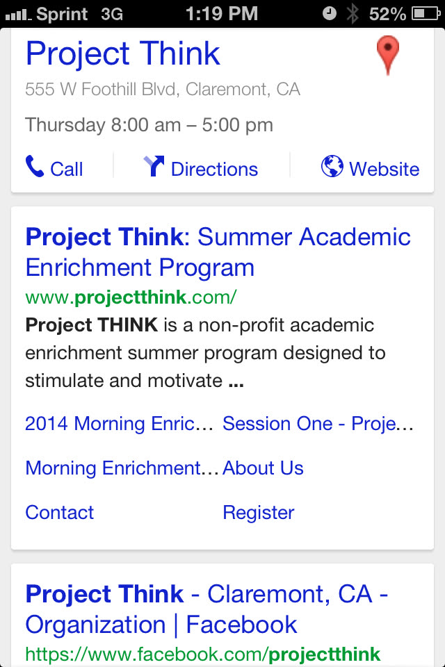Screen dimensions: 445x667
Task: Open Project Think Summer Academic Enrichment result
Action: coord(218,252)
